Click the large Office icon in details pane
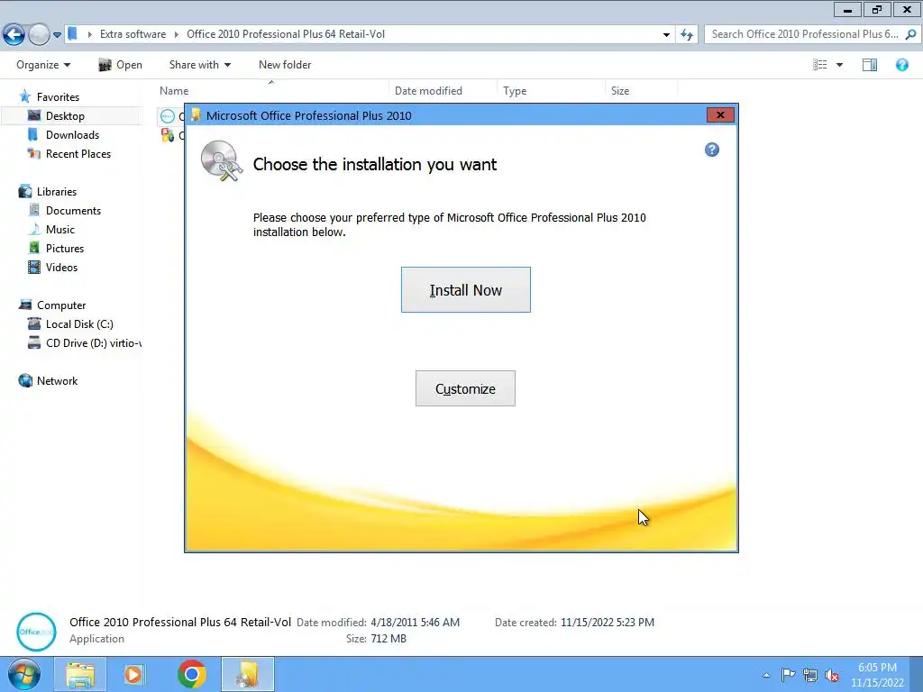The image size is (923, 692). point(36,632)
